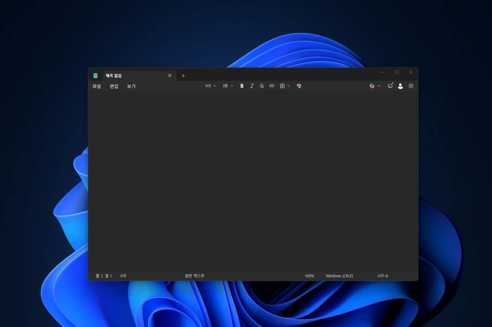Click the feedback megaphone icon
The width and height of the screenshot is (492, 327).
point(390,86)
